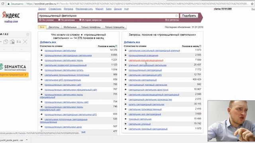Click the 'Подобрать' search button
This screenshot has height=143, width=255.
pos(189,16)
